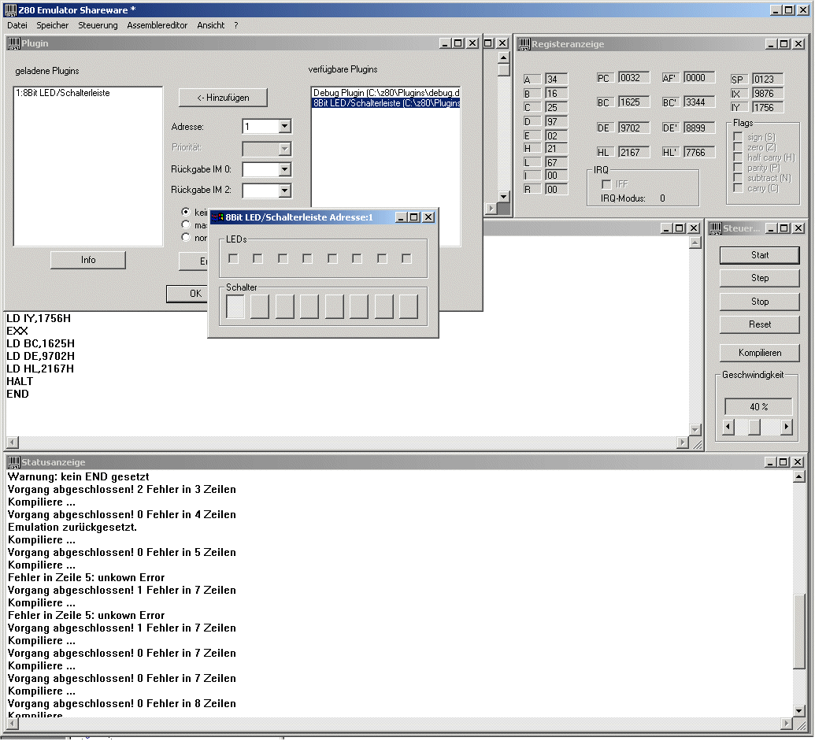Click the Registeranzeige window title icon
Image resolution: width=815 pixels, height=741 pixels.
coord(524,44)
